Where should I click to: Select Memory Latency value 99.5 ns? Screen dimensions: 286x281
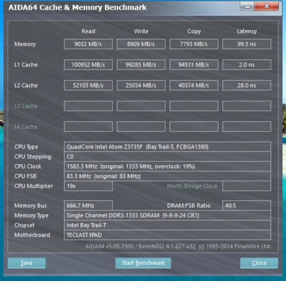point(247,44)
